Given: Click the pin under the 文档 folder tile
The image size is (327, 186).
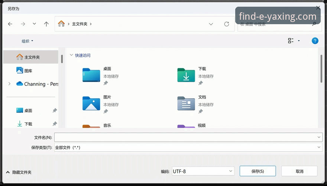Looking at the screenshot, I should (x=200, y=111).
